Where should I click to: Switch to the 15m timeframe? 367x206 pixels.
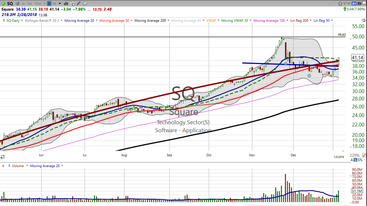[x=38, y=4]
